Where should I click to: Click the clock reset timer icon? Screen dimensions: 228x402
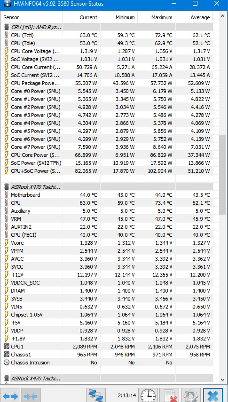[148, 395]
